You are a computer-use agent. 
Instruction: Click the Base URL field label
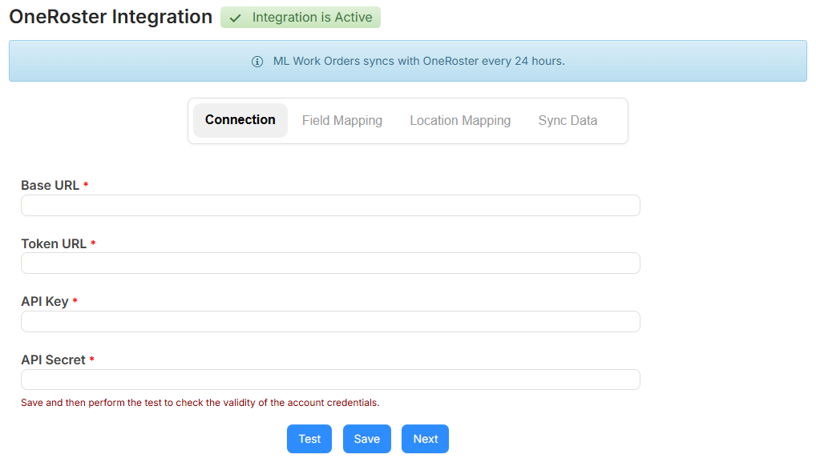50,185
